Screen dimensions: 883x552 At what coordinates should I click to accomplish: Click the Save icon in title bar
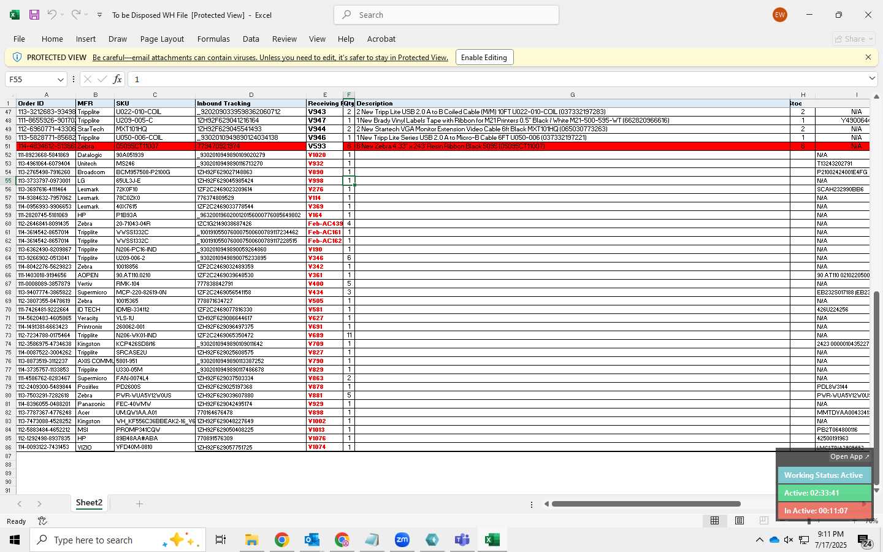click(x=34, y=15)
